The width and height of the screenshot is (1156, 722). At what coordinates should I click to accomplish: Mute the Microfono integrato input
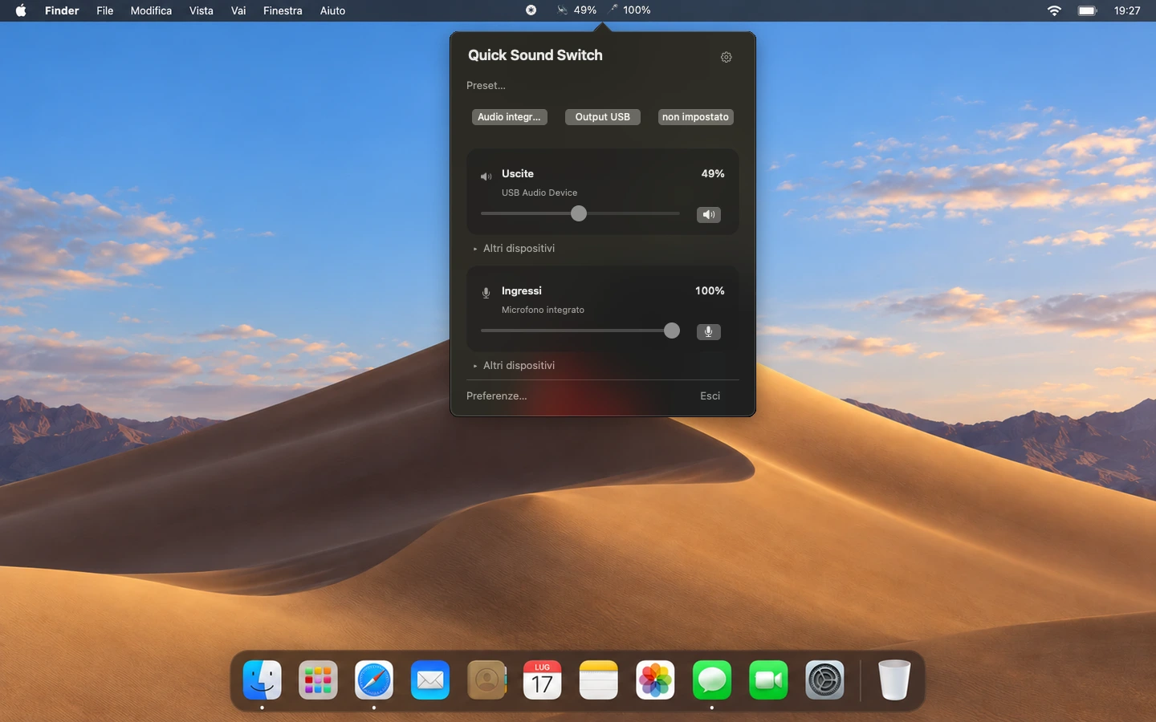click(709, 331)
